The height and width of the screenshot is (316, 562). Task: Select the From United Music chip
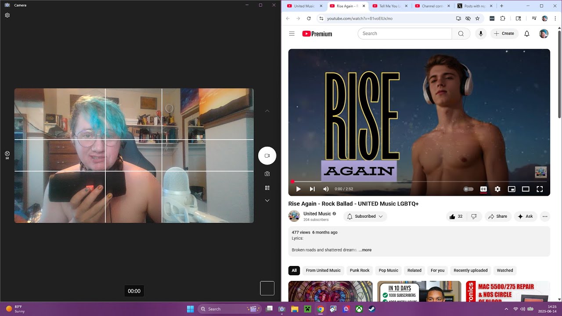click(323, 270)
